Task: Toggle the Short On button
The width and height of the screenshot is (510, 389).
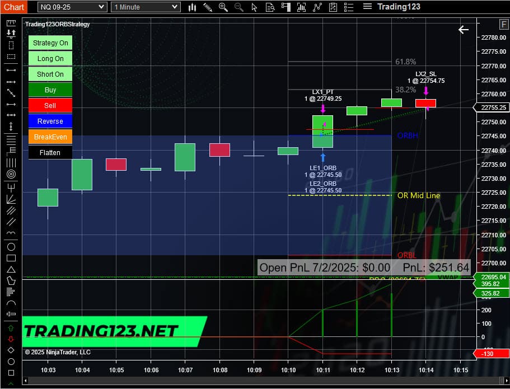Action: point(50,74)
